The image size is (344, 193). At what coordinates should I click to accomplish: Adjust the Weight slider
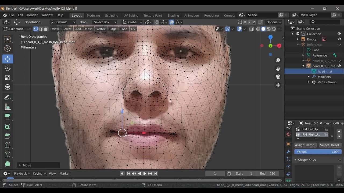318,152
